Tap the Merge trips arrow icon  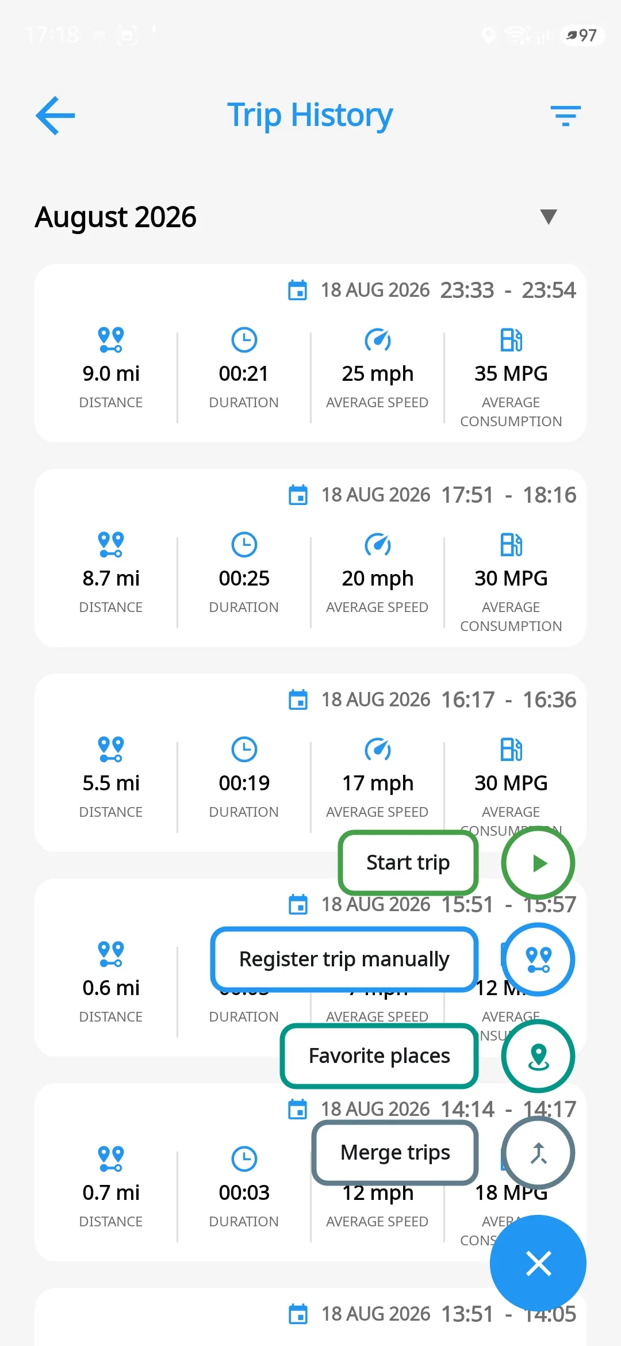point(538,1153)
